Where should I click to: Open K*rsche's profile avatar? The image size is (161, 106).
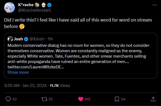point(9,8)
